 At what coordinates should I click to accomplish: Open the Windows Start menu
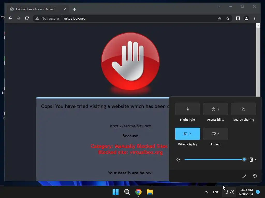click(x=116, y=192)
